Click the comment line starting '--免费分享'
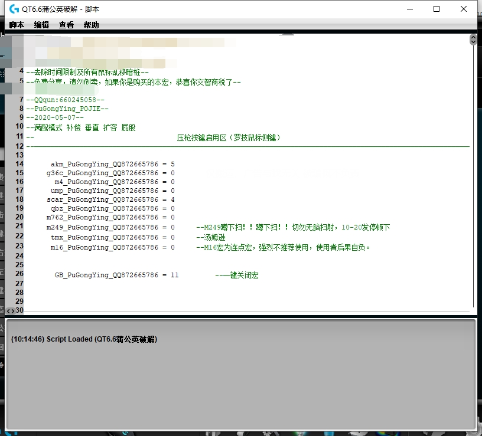The image size is (482, 436). (x=133, y=82)
